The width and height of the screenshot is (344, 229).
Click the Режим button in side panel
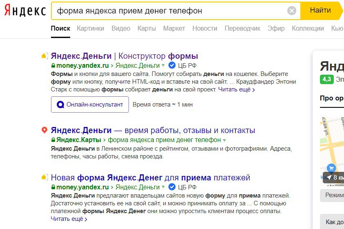[332, 195]
